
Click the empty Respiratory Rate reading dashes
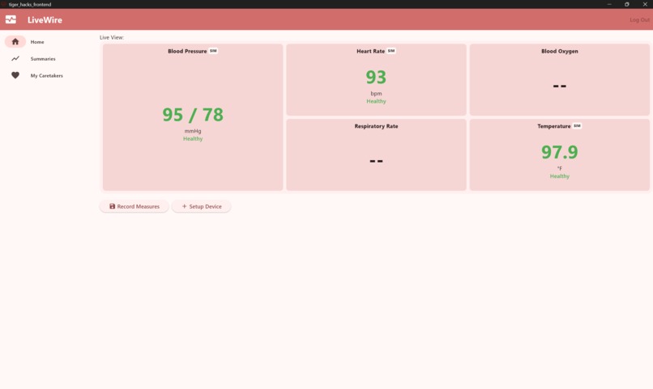(x=376, y=161)
